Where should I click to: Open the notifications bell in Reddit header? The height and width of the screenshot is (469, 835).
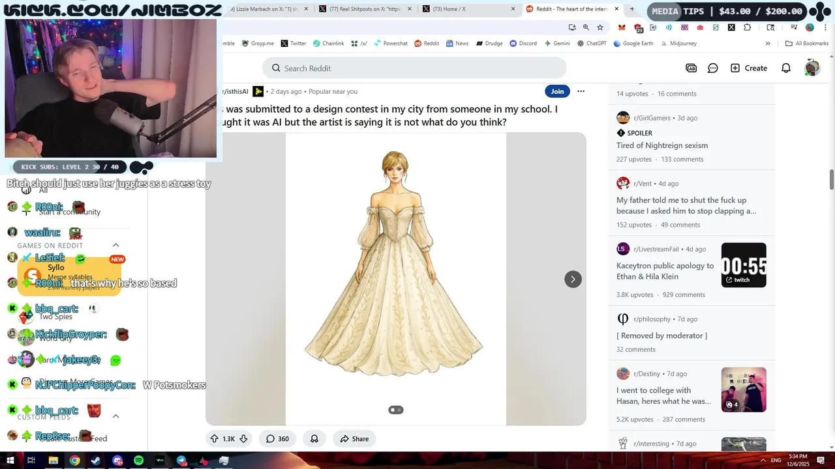pyautogui.click(x=786, y=68)
